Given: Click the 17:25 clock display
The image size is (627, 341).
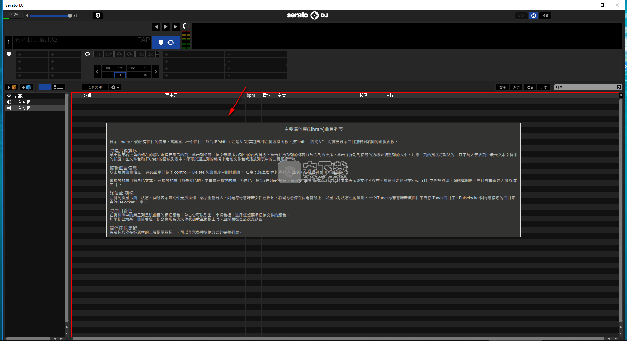Looking at the screenshot, I should tap(13, 15).
